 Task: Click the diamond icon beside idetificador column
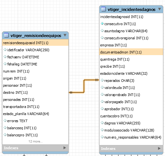5,50
